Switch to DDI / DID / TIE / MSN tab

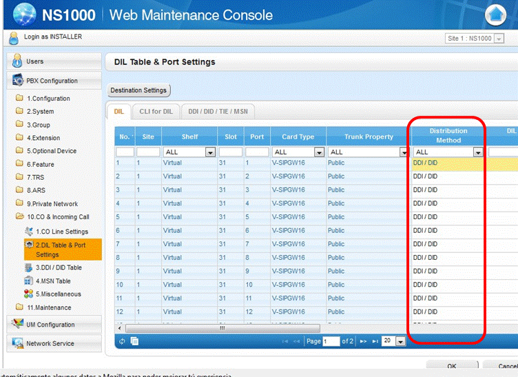point(218,111)
